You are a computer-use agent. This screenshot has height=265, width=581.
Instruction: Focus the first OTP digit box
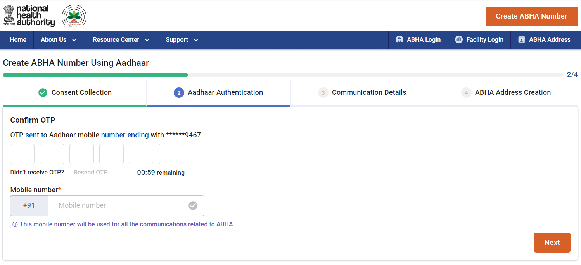22,154
